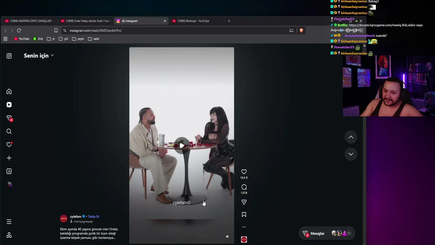Image resolution: width=435 pixels, height=245 pixels.
Task: Open cylefam's profile picture
Action: click(64, 218)
